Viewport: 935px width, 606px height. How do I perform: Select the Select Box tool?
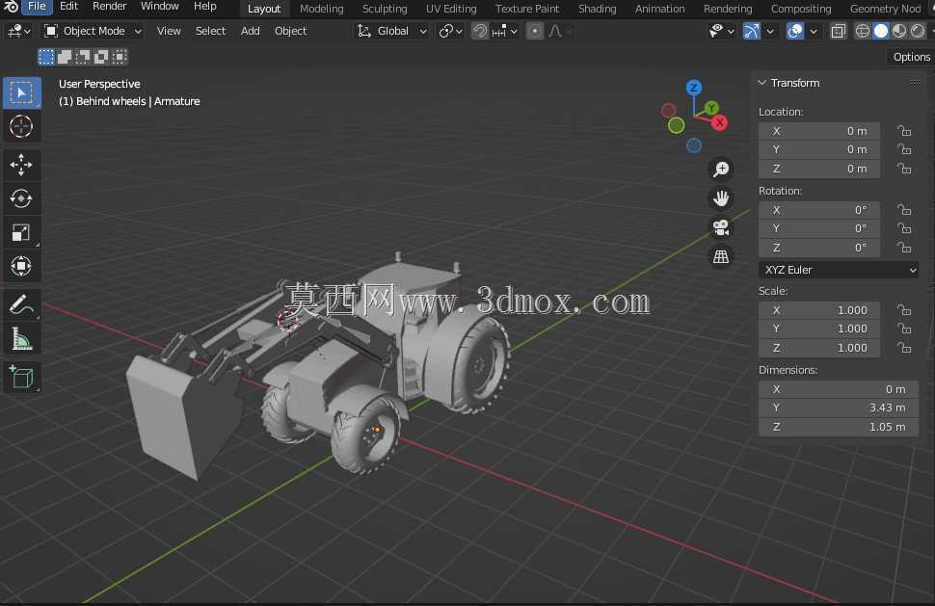click(22, 92)
